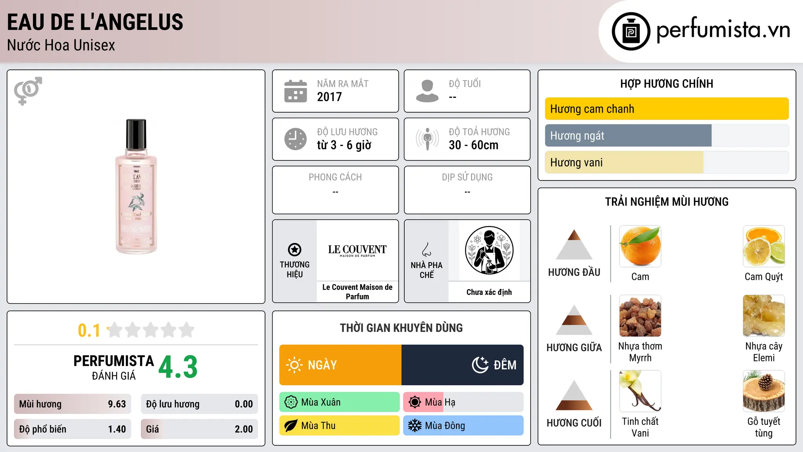Click the PHONG CÁCH label
The image size is (803, 452).
335,177
